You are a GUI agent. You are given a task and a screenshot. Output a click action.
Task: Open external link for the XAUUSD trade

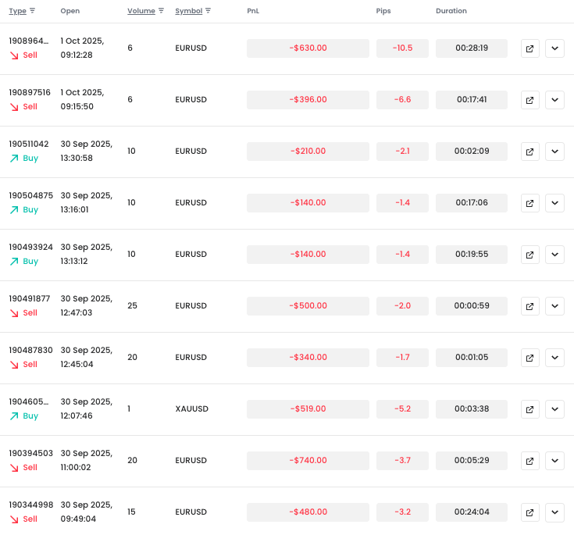pos(530,409)
